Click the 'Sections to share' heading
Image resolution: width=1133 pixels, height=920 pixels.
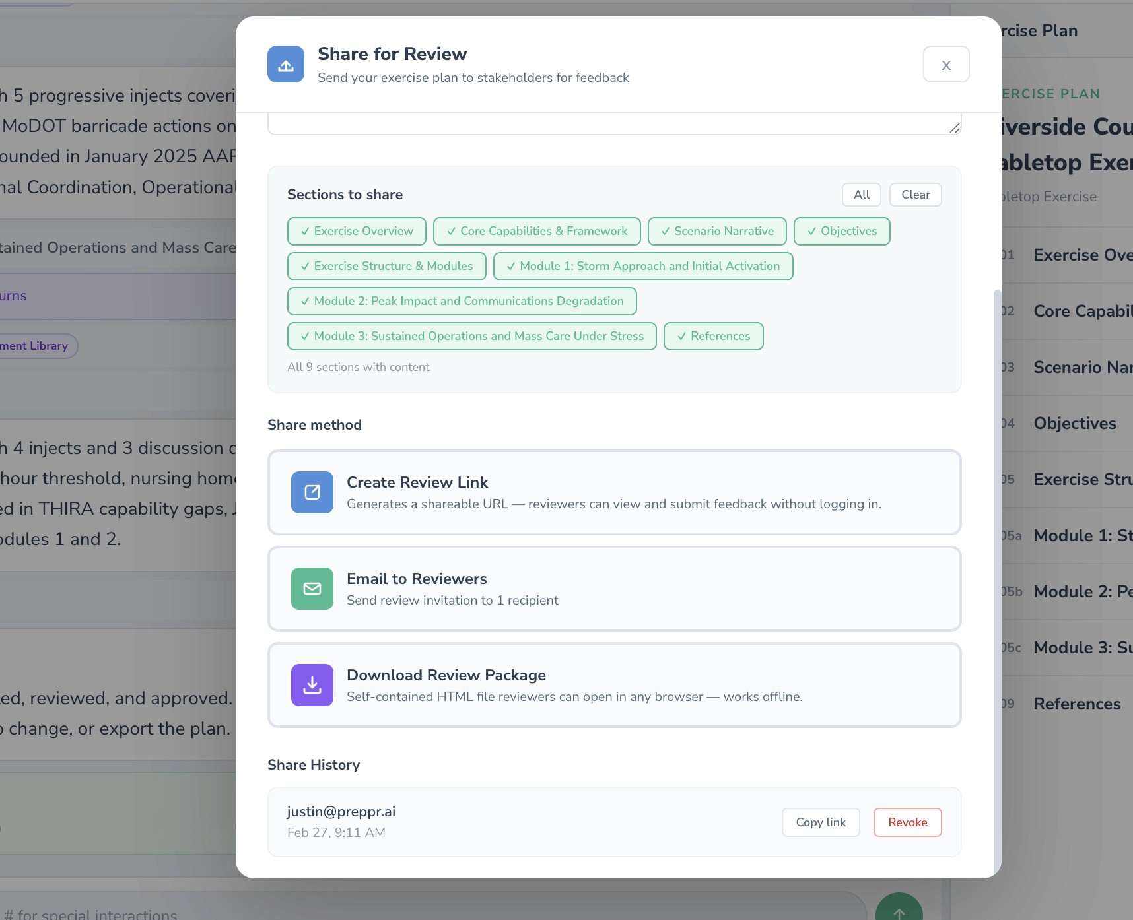345,195
